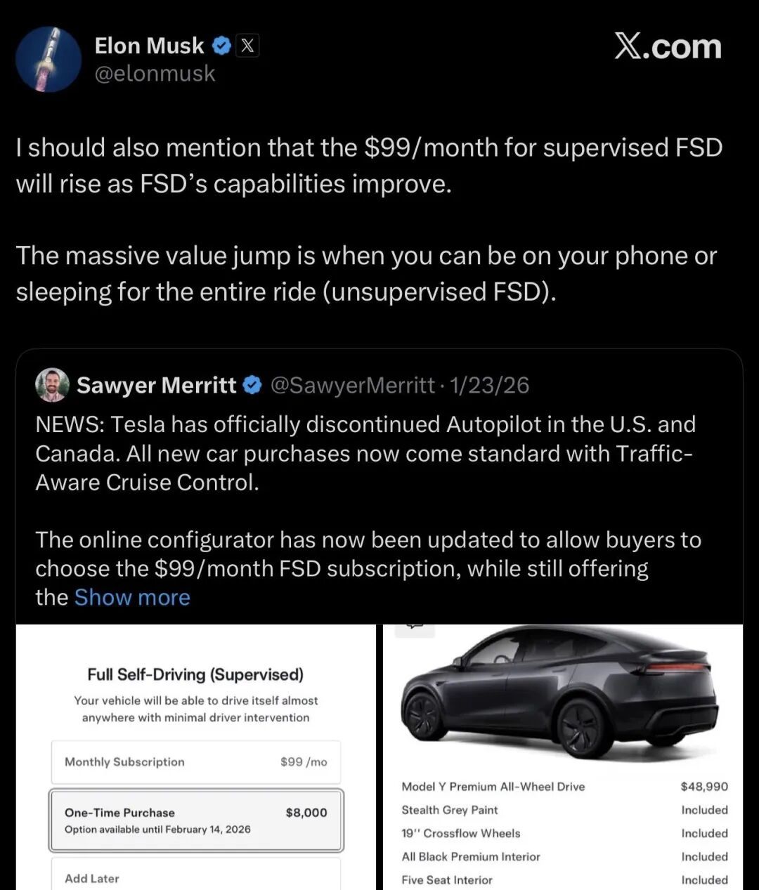Open the Full Self-Driving configurator screenshot
This screenshot has width=759, height=890.
[196, 757]
